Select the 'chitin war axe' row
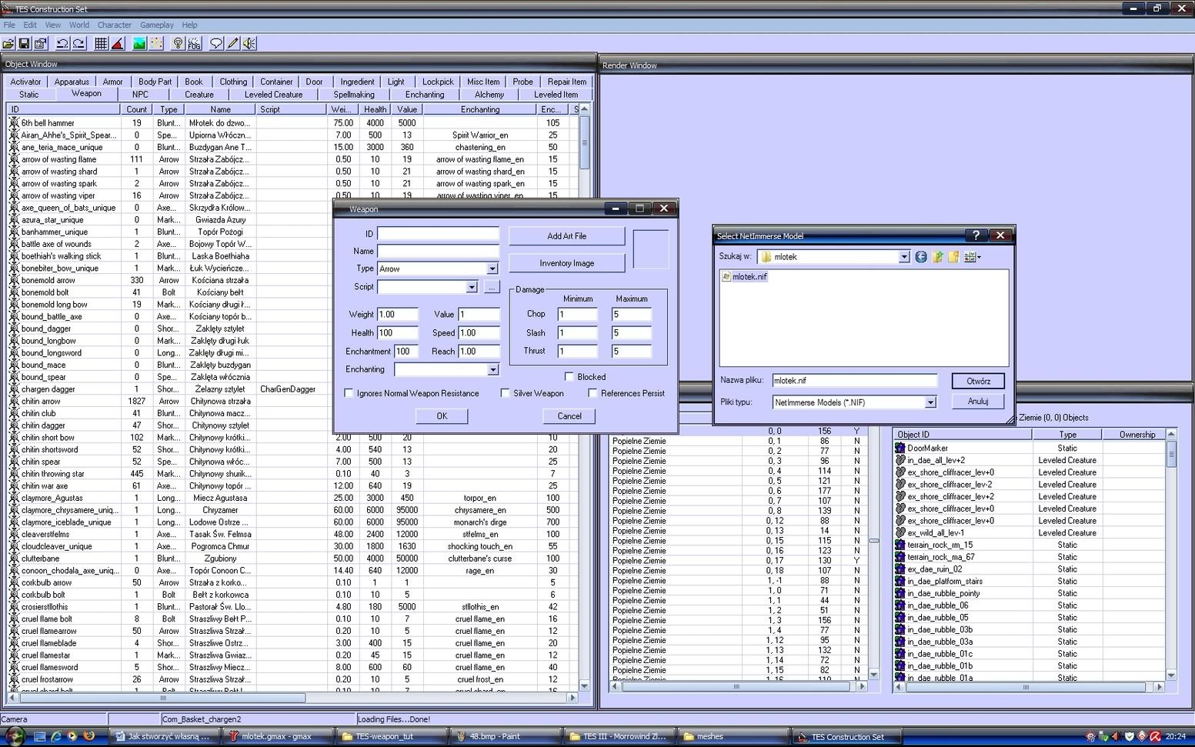 tap(292, 485)
